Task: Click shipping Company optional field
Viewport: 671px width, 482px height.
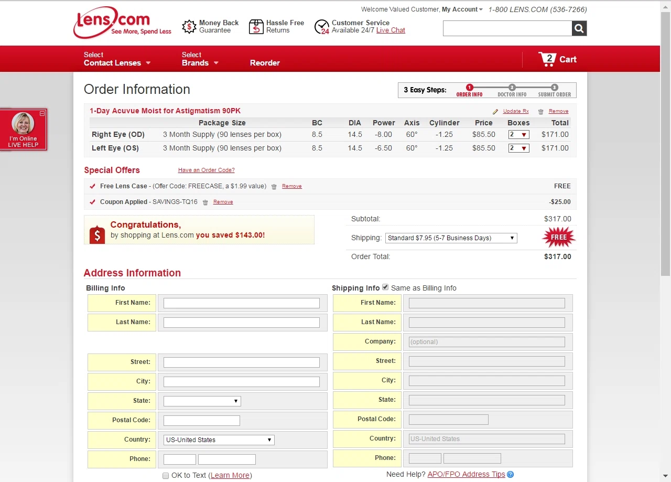Action: coord(487,342)
